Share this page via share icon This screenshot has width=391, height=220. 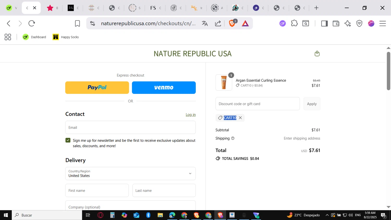218,23
